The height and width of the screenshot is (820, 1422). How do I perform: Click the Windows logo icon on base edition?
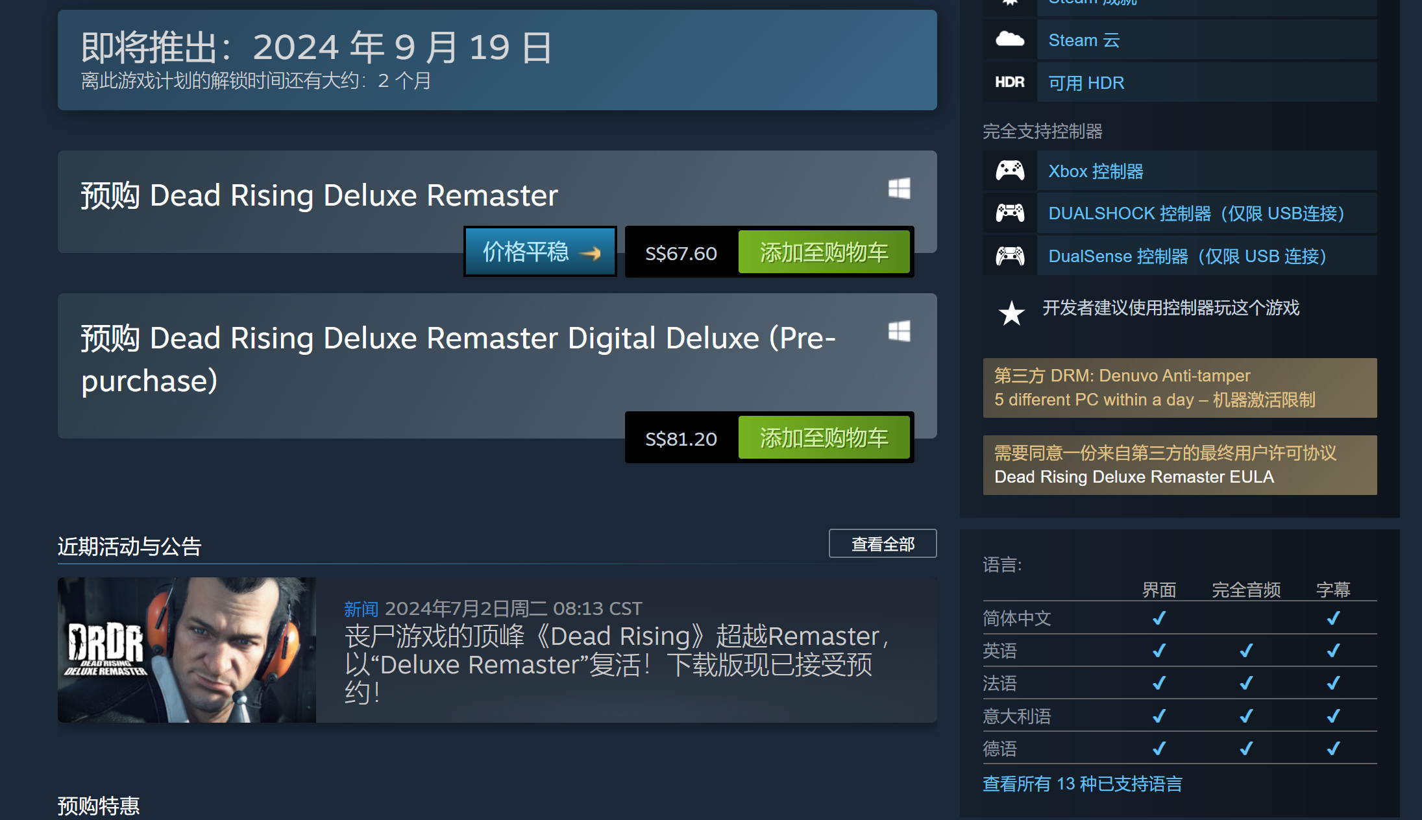click(x=900, y=188)
